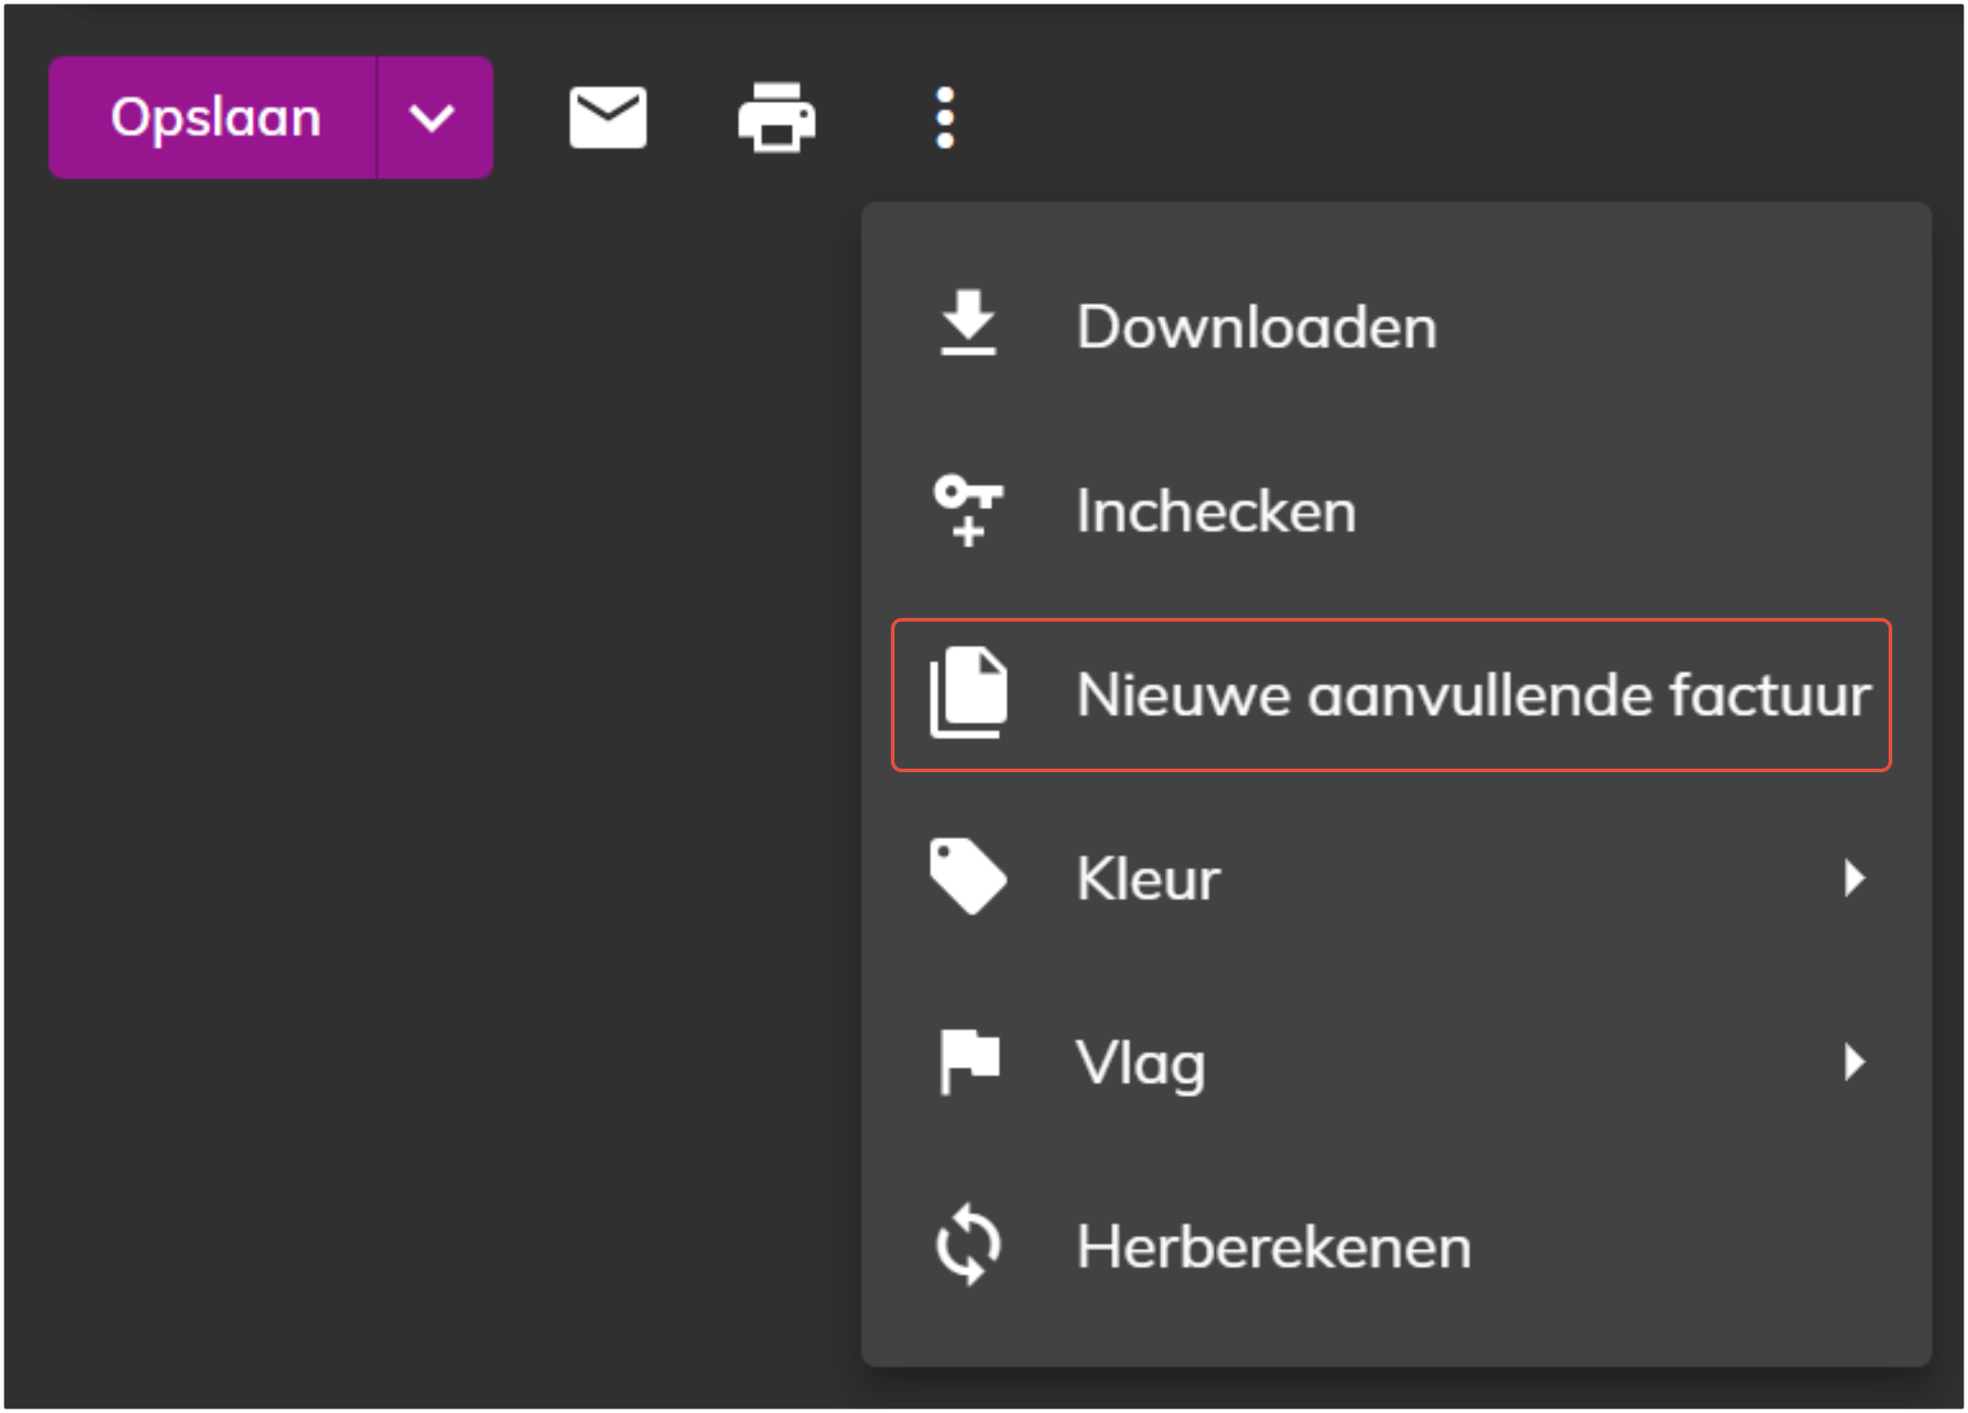Select Nieuwe aanvullende factuur

(x=1472, y=695)
